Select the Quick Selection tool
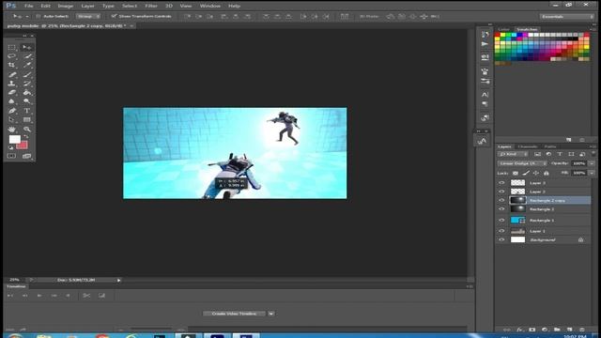This screenshot has width=601, height=338. point(27,56)
